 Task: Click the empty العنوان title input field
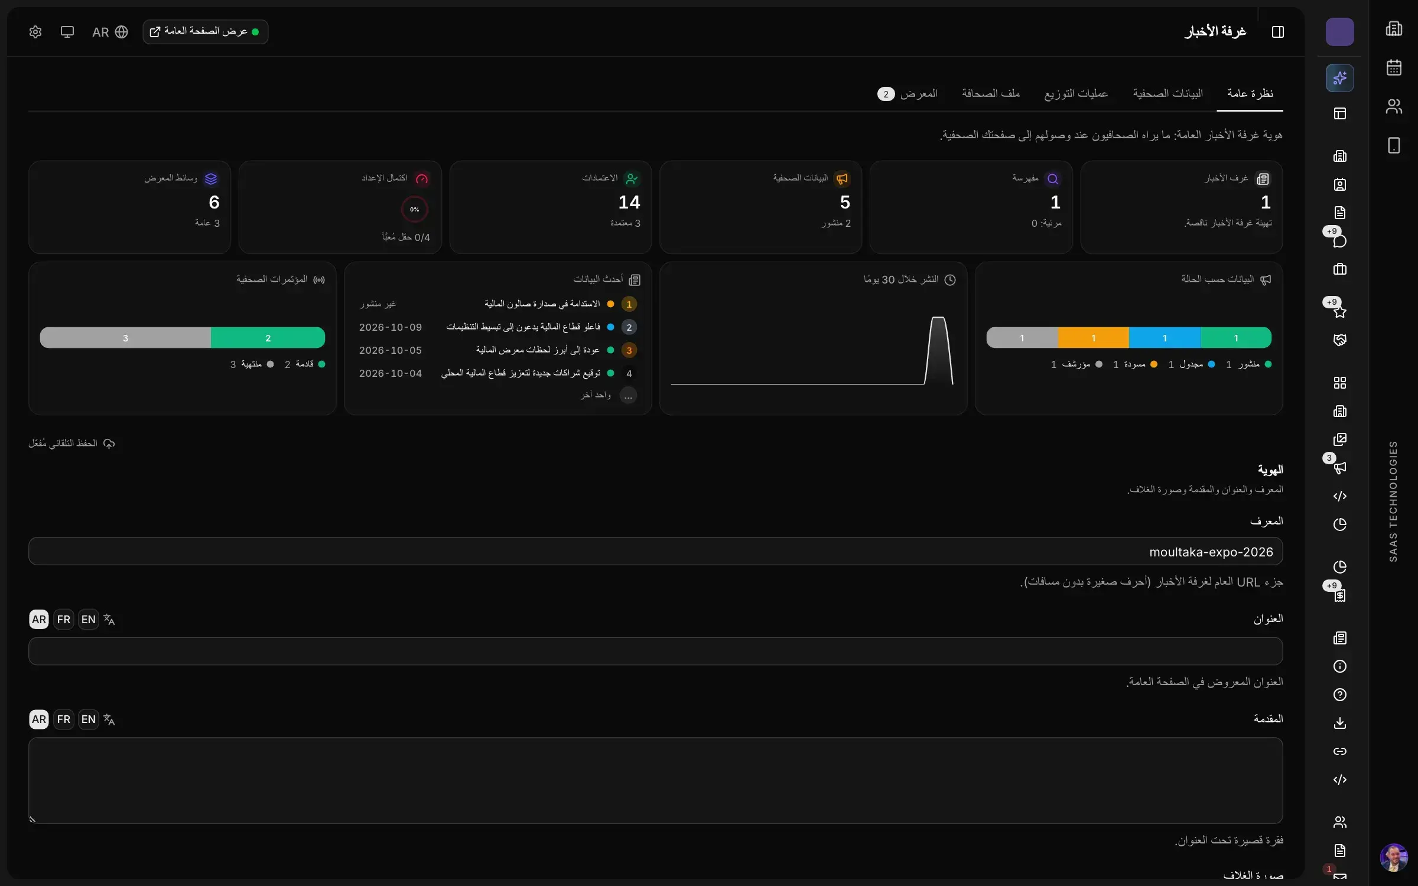pyautogui.click(x=655, y=651)
